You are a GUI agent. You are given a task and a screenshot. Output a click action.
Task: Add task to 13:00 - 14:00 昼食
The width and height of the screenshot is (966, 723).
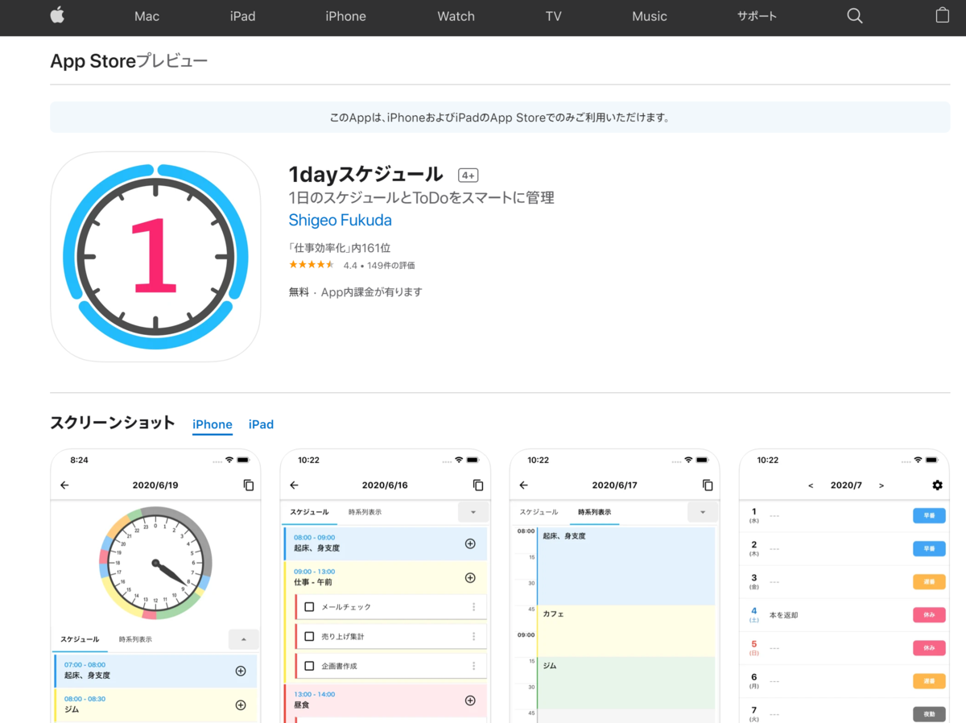click(470, 700)
